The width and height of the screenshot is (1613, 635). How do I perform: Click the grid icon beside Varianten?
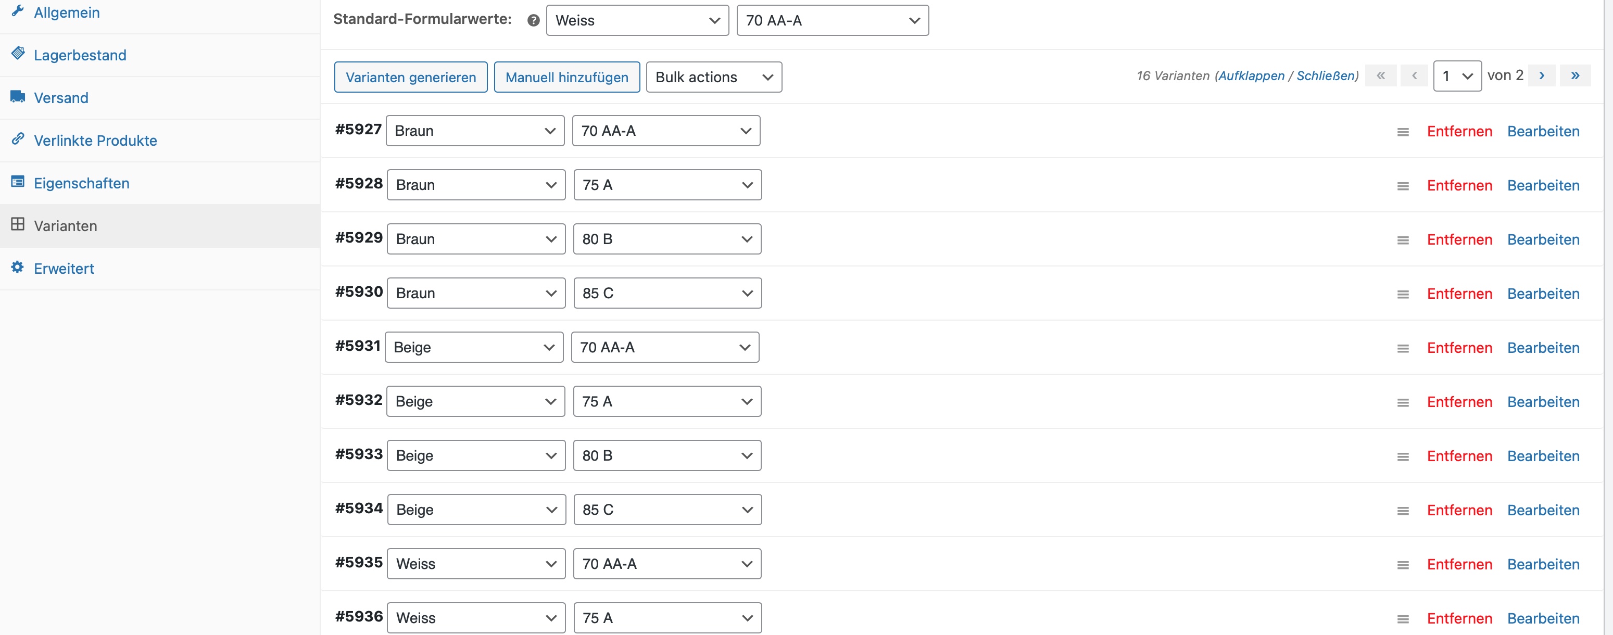pos(18,224)
